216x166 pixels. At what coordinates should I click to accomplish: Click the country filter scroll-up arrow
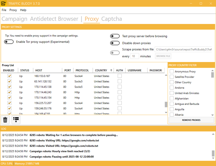pyautogui.click(x=213, y=70)
